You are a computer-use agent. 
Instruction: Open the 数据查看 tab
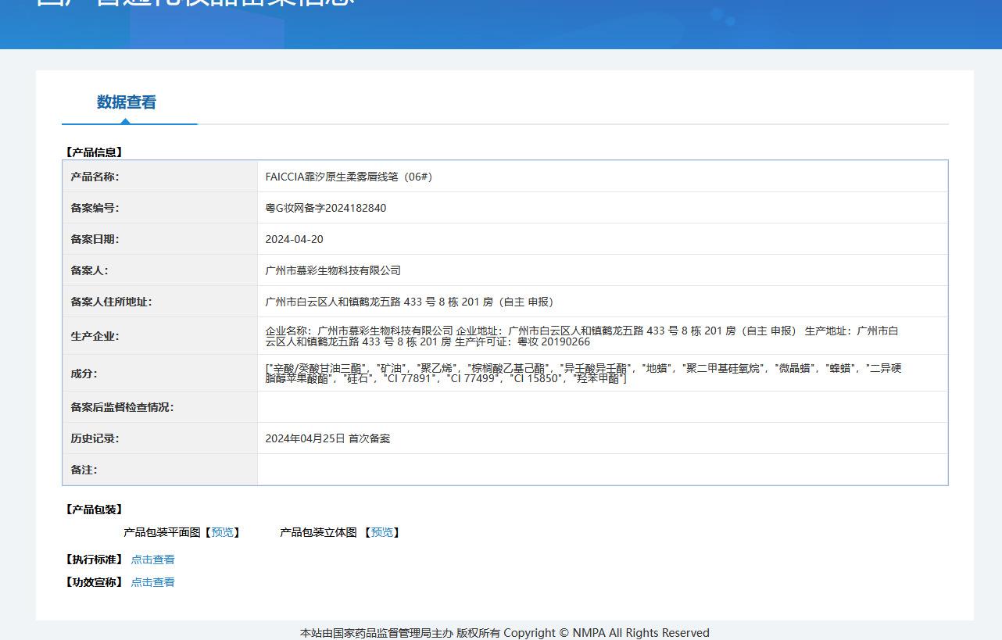[127, 102]
